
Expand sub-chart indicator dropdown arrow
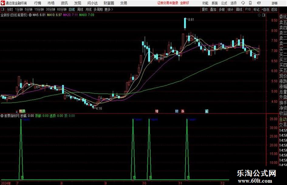(2, 116)
